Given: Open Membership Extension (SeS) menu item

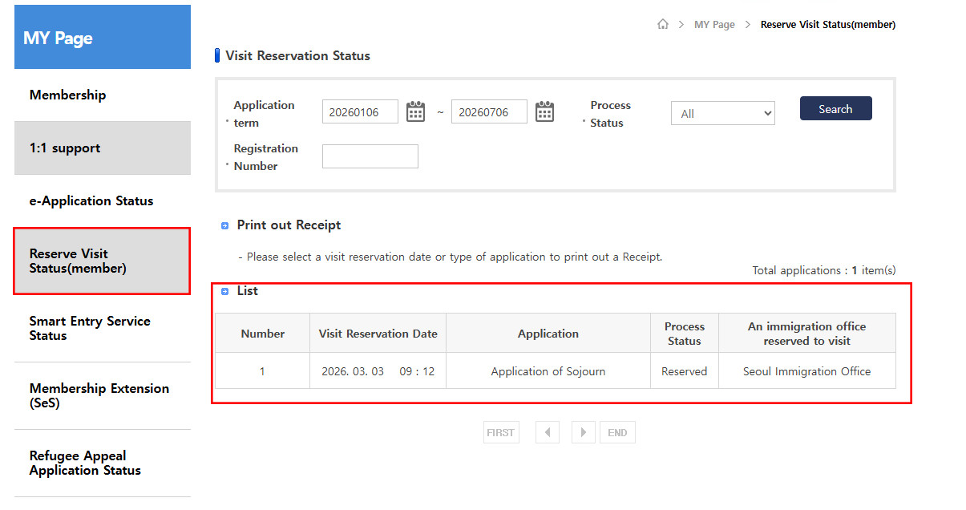Looking at the screenshot, I should click(99, 395).
